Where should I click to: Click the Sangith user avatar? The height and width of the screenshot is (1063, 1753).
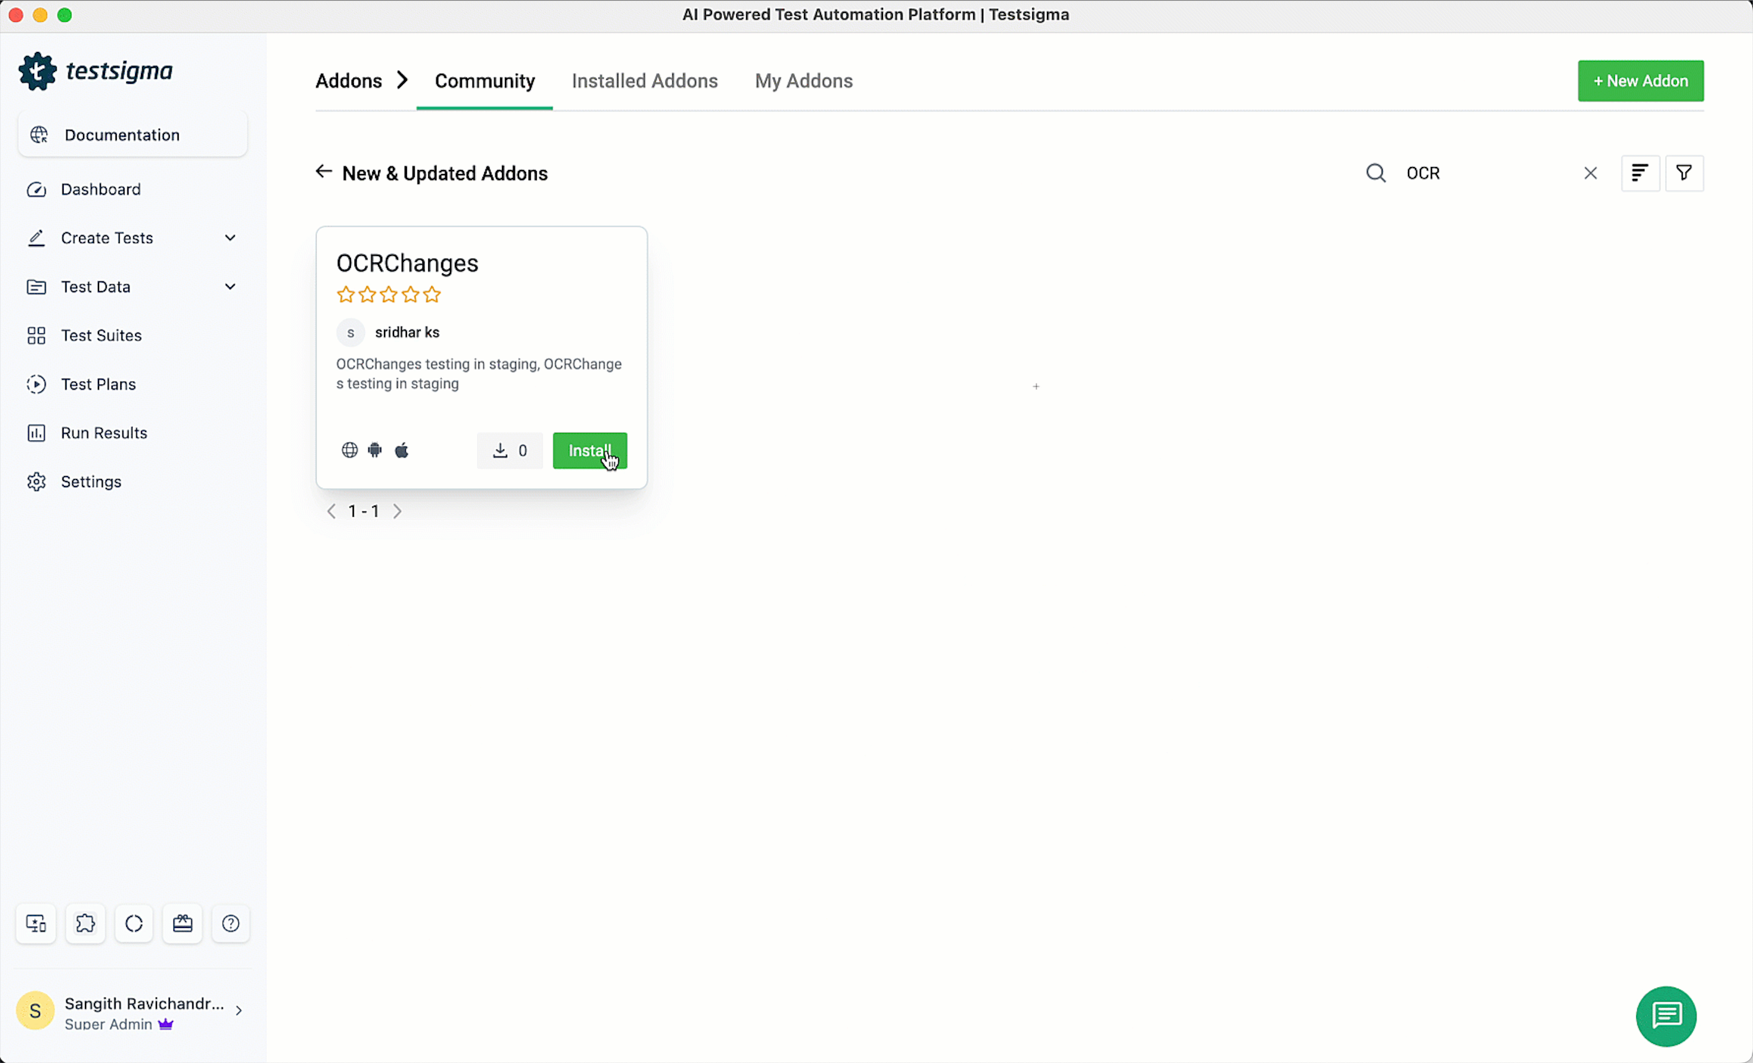[x=35, y=1010]
